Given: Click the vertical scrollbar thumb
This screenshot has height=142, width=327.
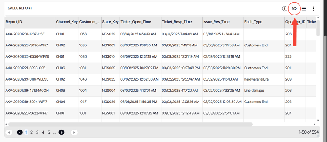Looking at the screenshot, I should coord(318,28).
